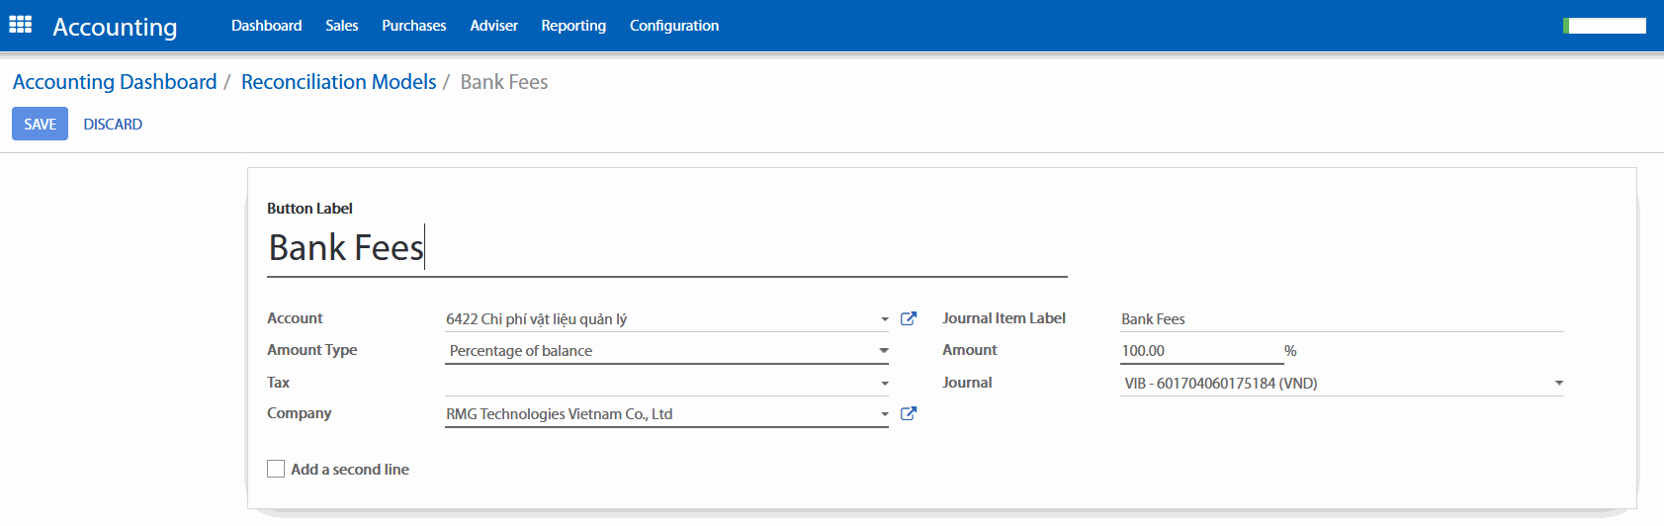Screen dimensions: 1664x526
Task: Open external link for Account field
Action: [909, 318]
